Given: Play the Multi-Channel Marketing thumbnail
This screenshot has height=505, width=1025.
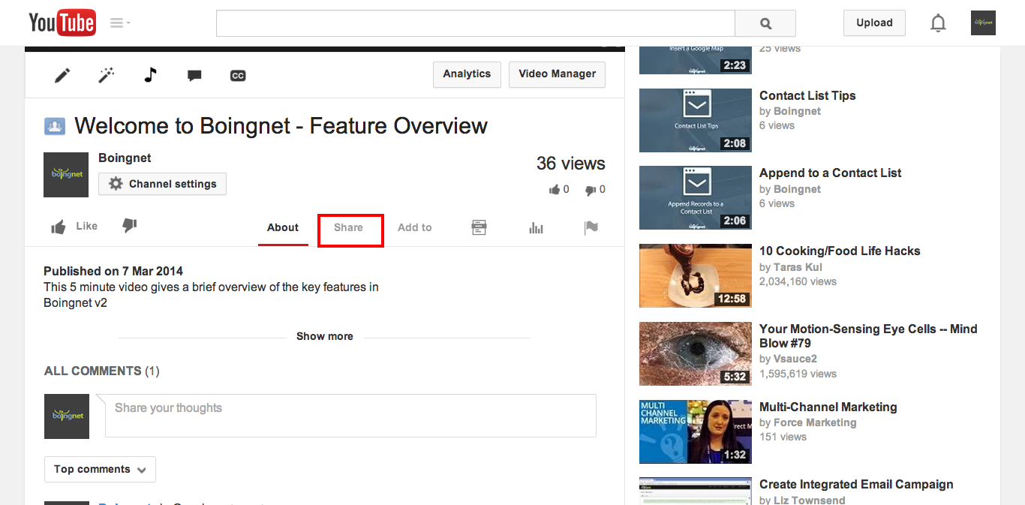Looking at the screenshot, I should tap(696, 431).
